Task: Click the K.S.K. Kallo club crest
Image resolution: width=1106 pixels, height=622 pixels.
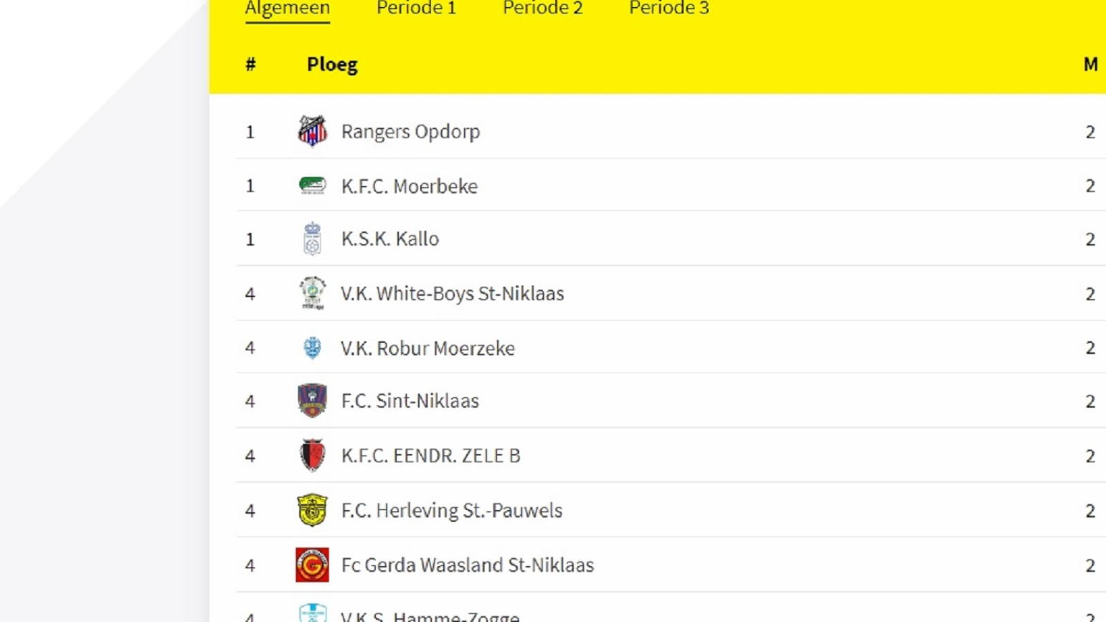Action: pos(312,239)
